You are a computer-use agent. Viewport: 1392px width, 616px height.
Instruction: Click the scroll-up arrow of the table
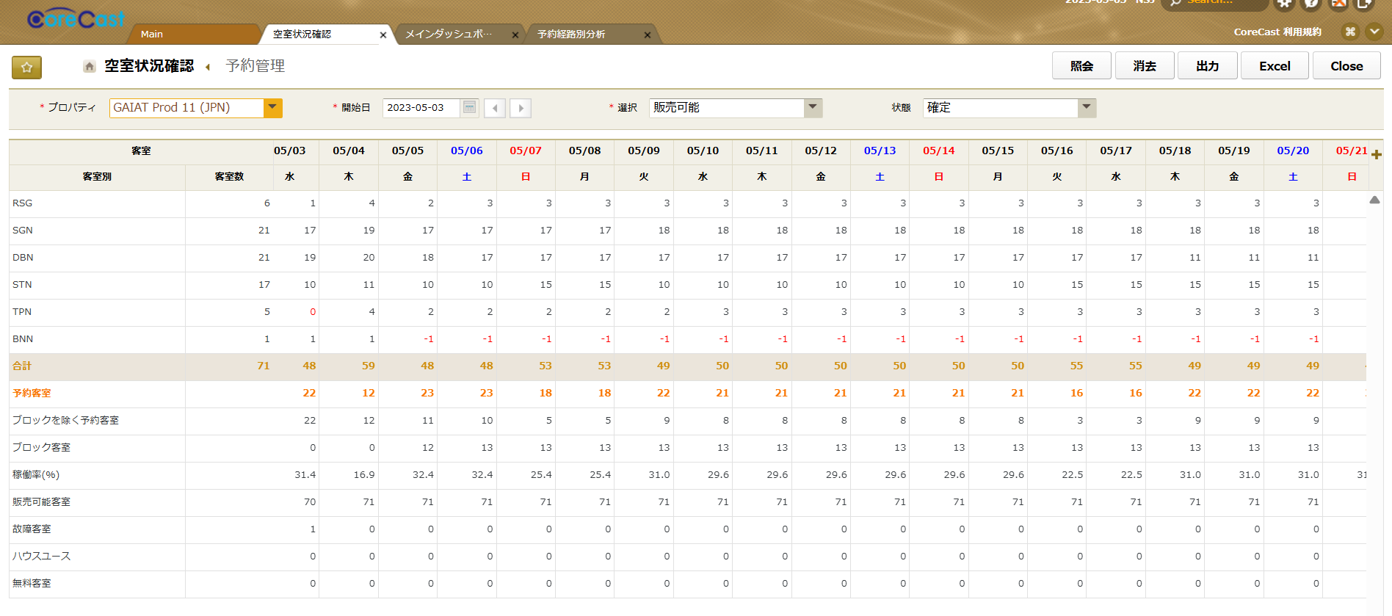[x=1374, y=200]
